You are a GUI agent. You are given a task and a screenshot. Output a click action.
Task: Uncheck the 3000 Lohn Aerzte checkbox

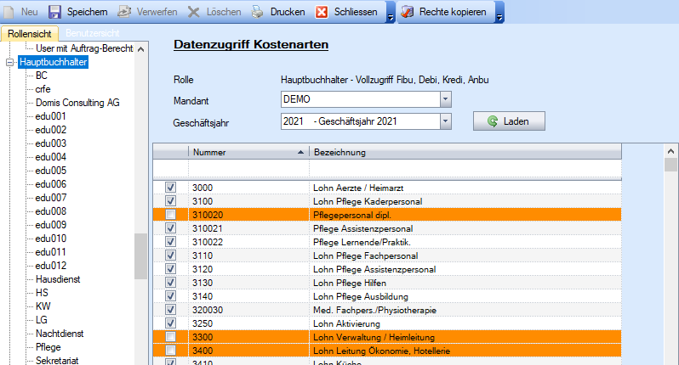tap(171, 188)
